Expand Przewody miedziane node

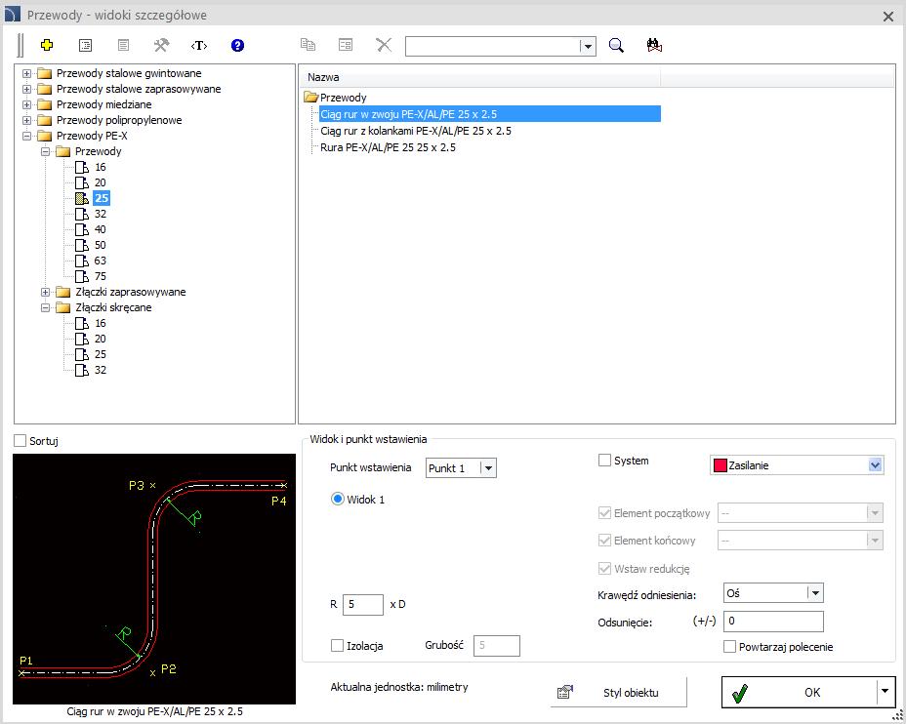pos(26,104)
